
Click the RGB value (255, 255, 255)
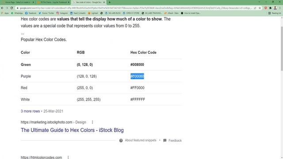(x=88, y=99)
